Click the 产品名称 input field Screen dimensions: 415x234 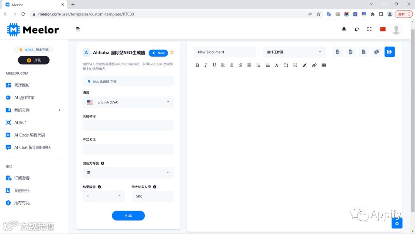[x=128, y=149]
